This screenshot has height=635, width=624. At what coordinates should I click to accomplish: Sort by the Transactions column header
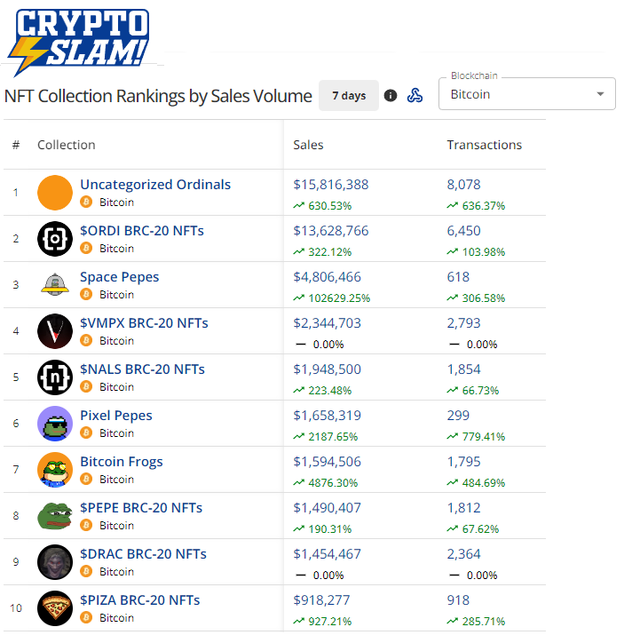[x=484, y=145]
